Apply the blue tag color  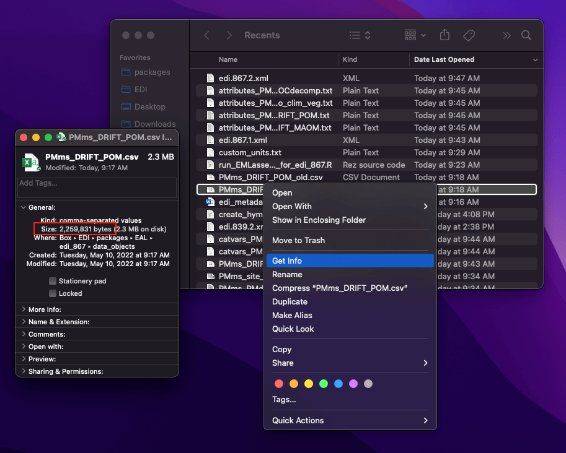point(338,384)
